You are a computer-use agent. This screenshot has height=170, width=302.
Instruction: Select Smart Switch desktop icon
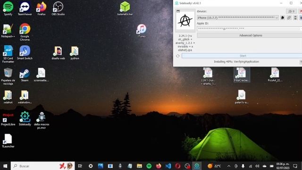(x=25, y=52)
